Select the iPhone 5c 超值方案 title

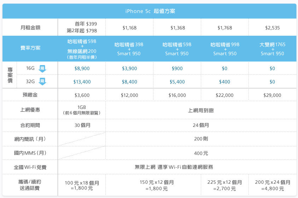[150, 11]
